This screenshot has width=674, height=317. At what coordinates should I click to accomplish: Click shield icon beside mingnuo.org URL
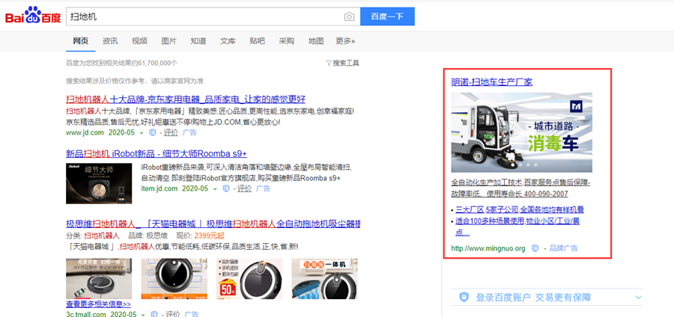point(535,248)
